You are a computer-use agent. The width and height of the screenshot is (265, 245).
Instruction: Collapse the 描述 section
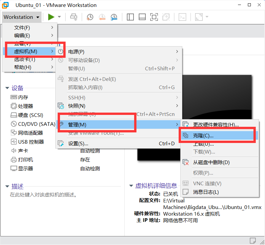coord(7,186)
